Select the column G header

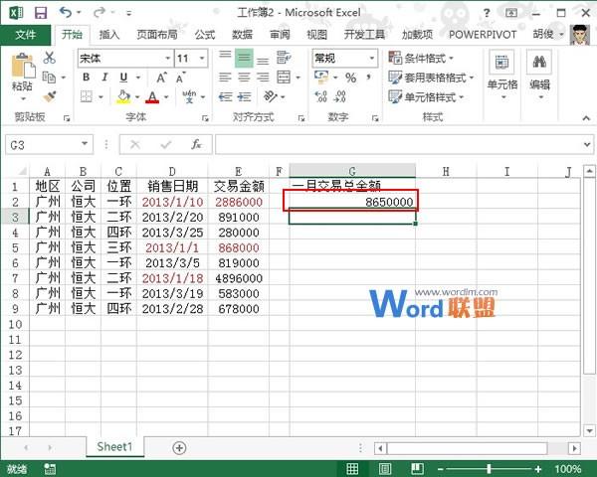(352, 171)
